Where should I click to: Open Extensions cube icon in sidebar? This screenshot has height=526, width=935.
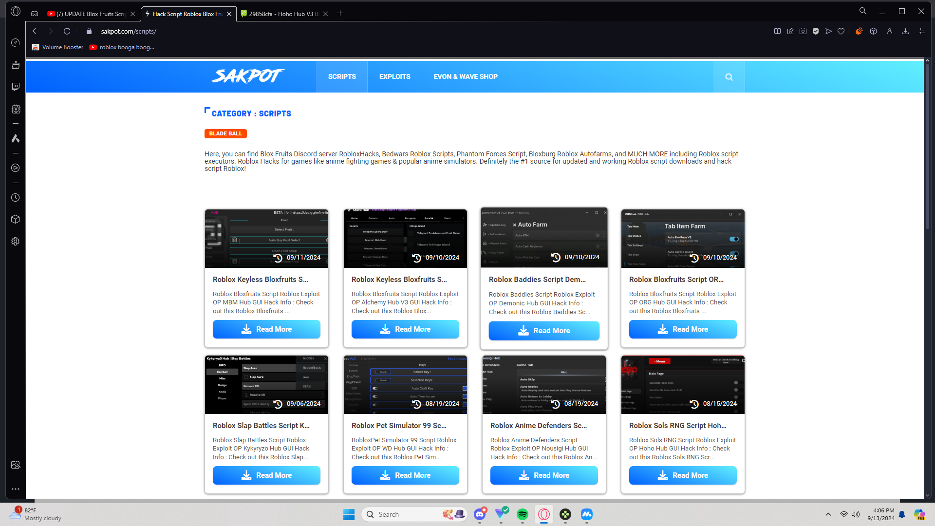pos(16,219)
